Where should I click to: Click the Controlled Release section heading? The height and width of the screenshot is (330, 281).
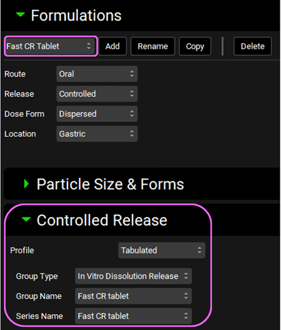(x=102, y=220)
